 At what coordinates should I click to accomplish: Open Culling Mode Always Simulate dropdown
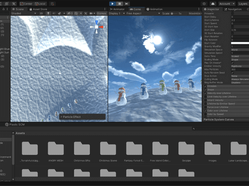pyautogui.click(x=240, y=79)
